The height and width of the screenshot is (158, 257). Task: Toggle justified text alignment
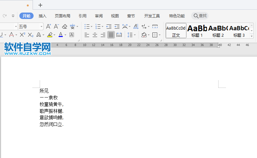pyautogui.click(x=111, y=35)
